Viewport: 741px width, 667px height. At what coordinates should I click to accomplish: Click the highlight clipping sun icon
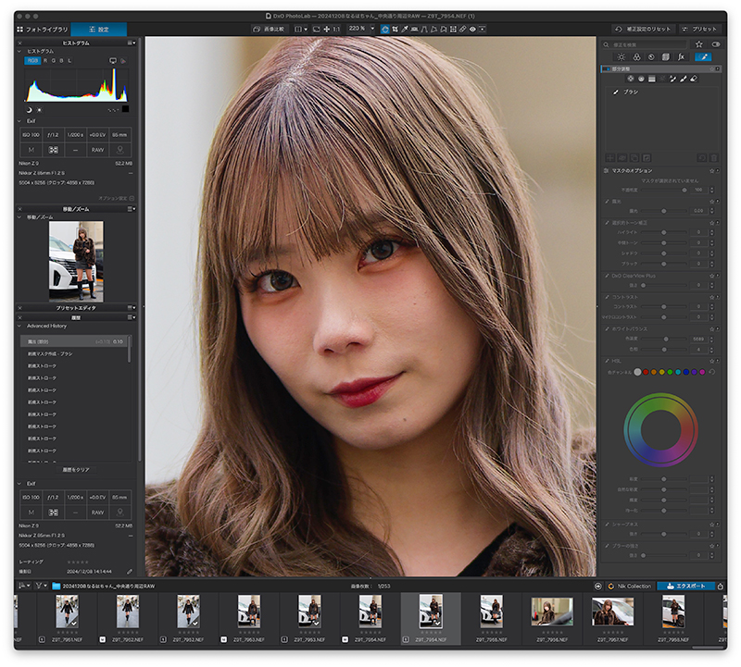[39, 110]
